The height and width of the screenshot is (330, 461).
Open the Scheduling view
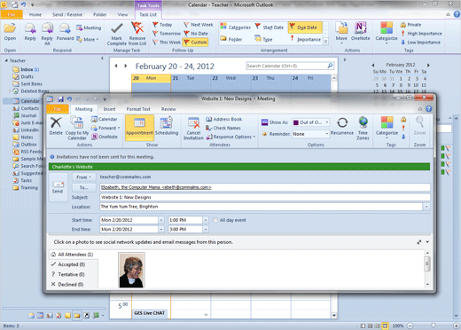point(167,126)
